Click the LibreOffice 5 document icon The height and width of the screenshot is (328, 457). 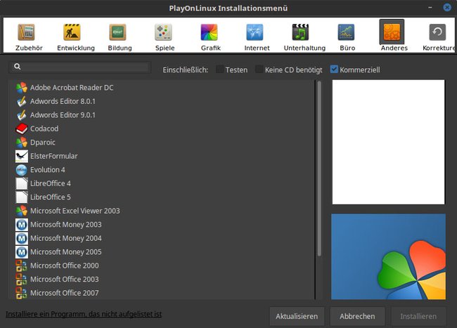[x=22, y=197]
